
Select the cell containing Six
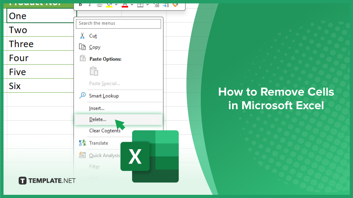(40, 86)
